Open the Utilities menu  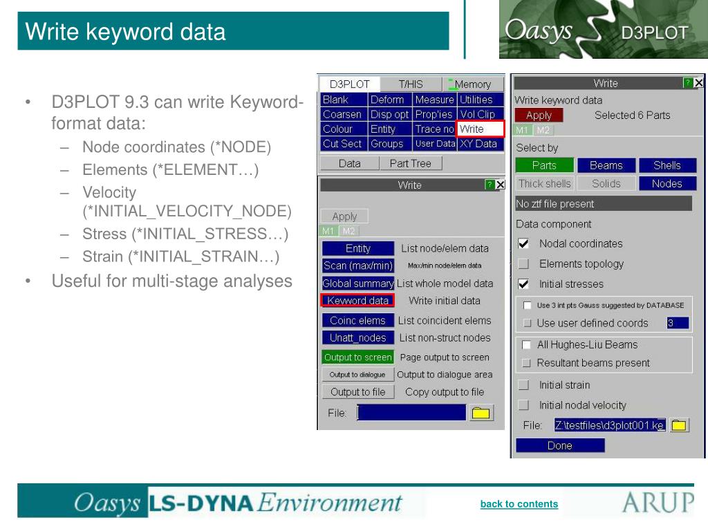tap(481, 100)
